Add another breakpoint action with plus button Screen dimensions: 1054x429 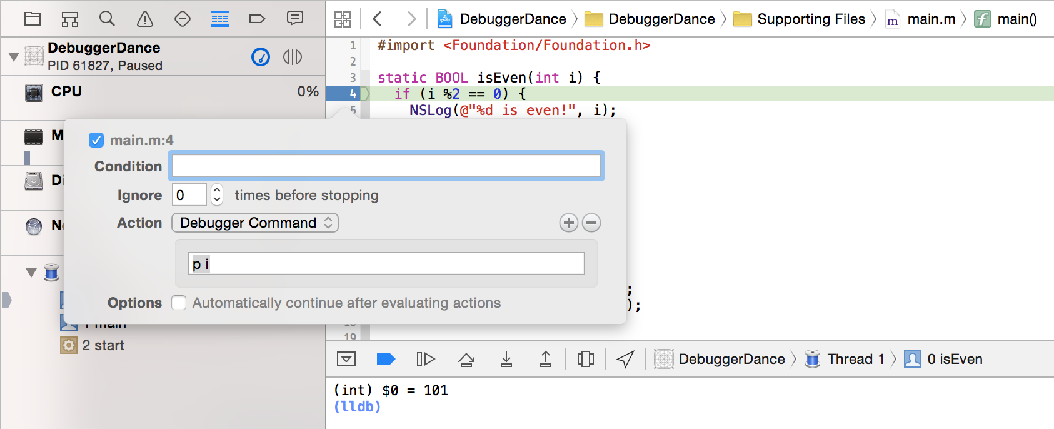[568, 223]
